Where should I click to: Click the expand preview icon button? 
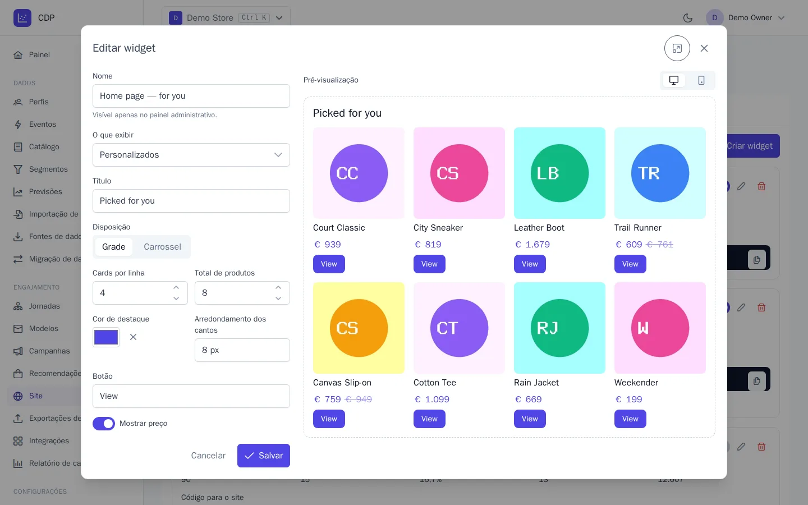(x=677, y=48)
